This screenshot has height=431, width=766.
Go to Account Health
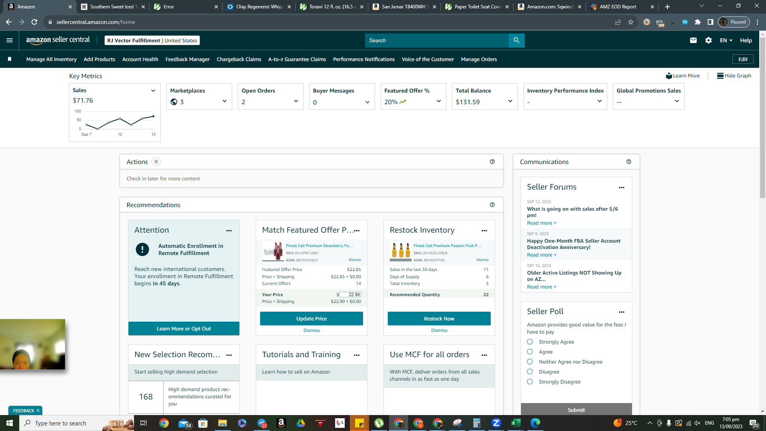(140, 59)
